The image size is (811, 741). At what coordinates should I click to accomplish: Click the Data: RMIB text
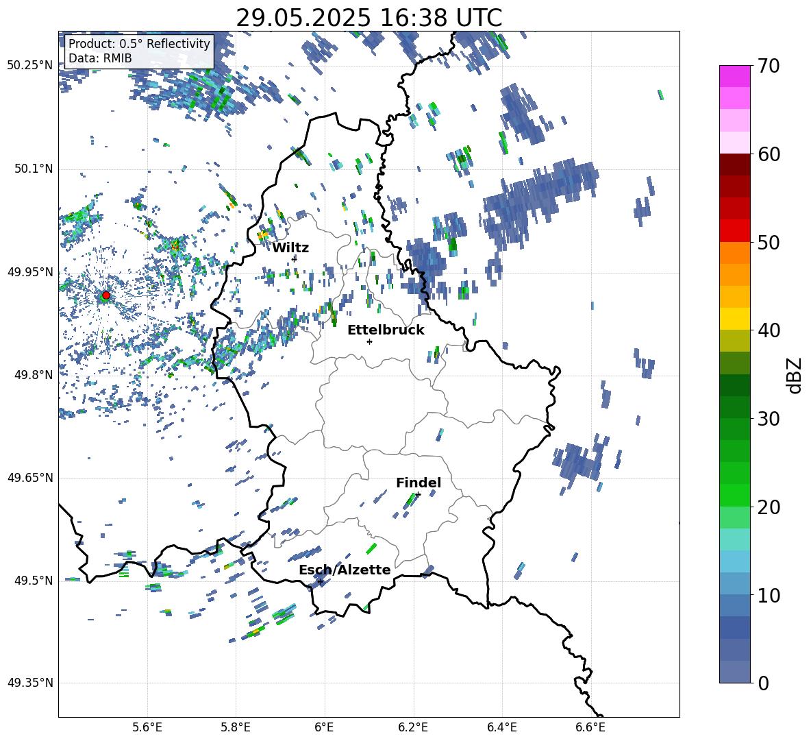[100, 58]
